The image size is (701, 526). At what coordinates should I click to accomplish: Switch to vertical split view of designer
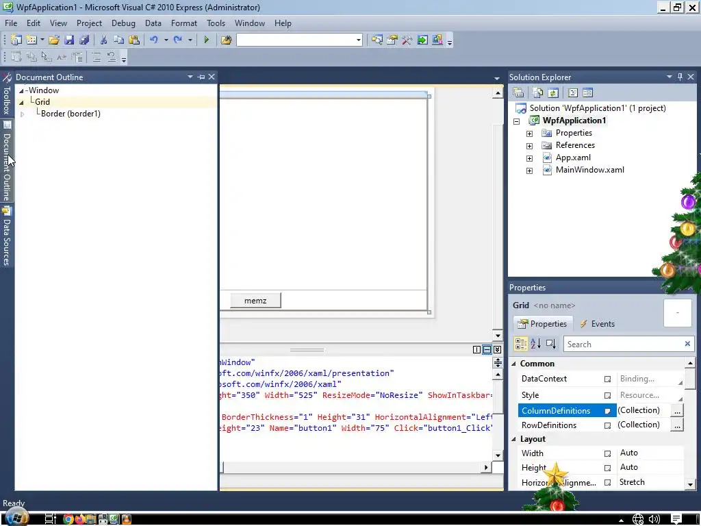[476, 350]
